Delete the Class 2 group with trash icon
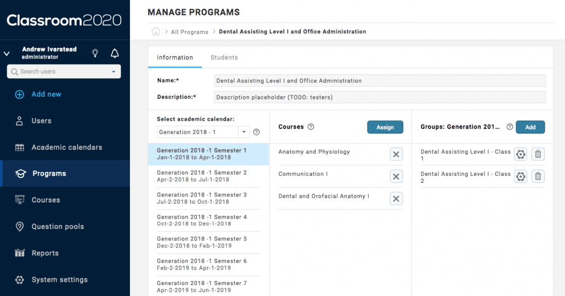 pos(538,176)
